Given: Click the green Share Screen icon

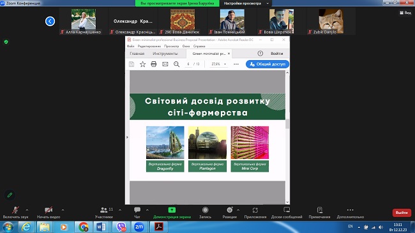Looking at the screenshot, I should (172, 210).
